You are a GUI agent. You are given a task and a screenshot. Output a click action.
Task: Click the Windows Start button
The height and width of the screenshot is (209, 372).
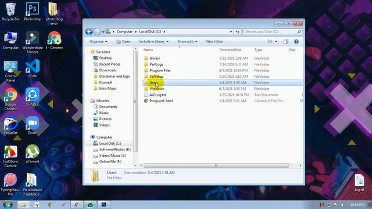click(x=7, y=204)
